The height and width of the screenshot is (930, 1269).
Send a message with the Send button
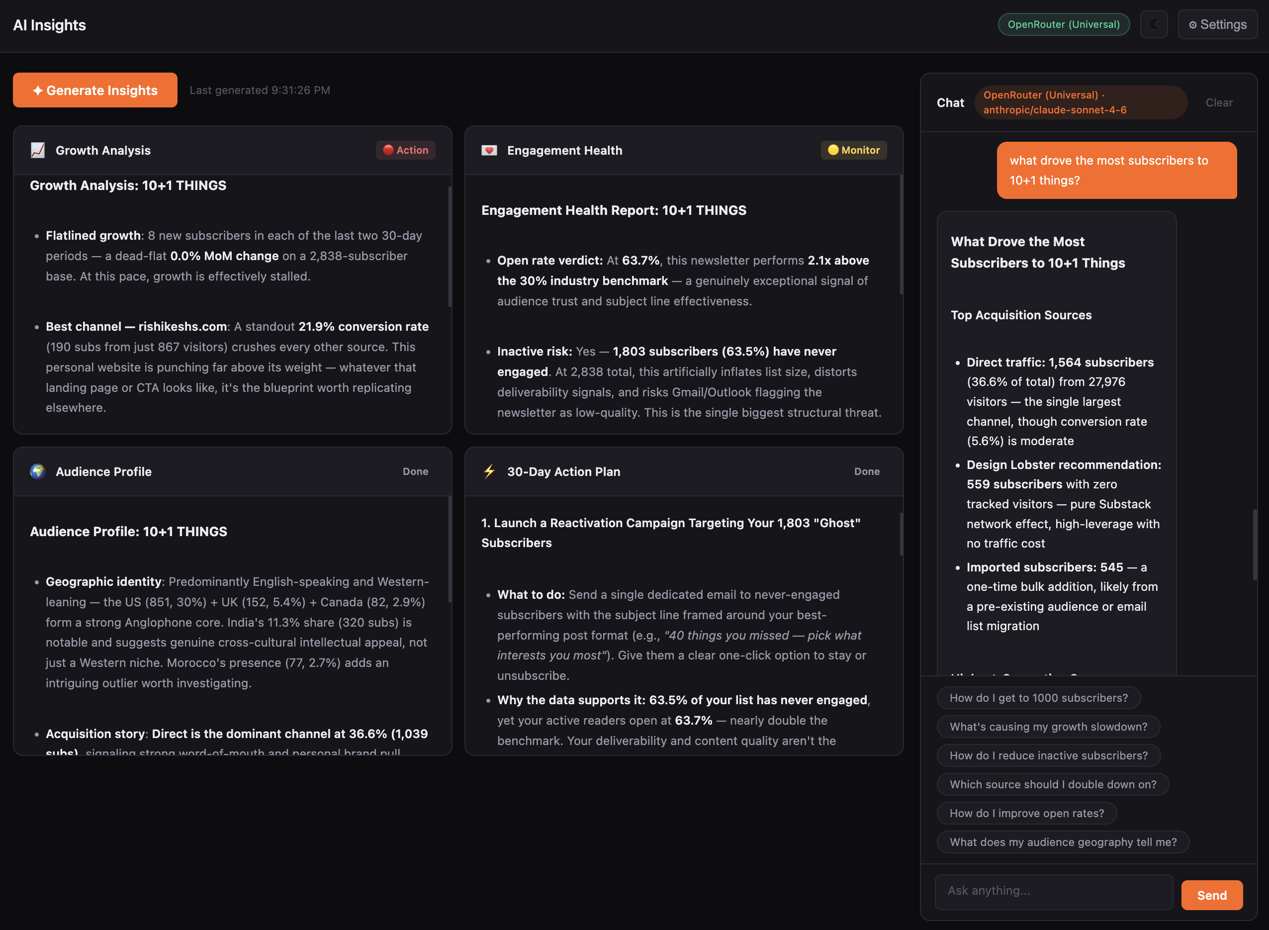1212,895
